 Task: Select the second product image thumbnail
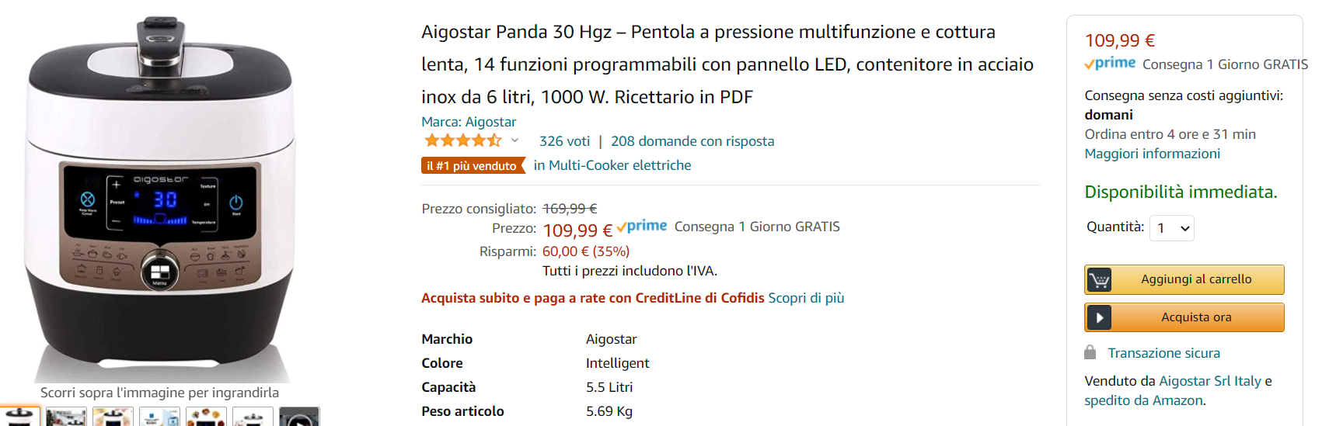(x=66, y=417)
